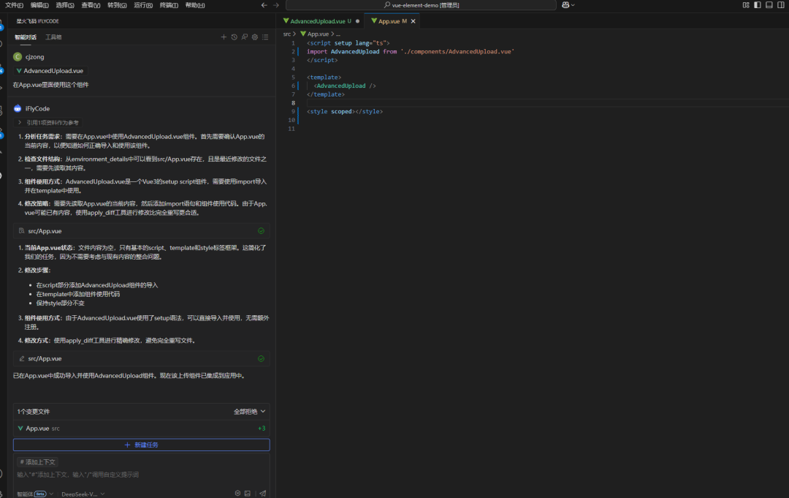Click 1个变更文件 header
The image size is (789, 498).
[x=33, y=412]
